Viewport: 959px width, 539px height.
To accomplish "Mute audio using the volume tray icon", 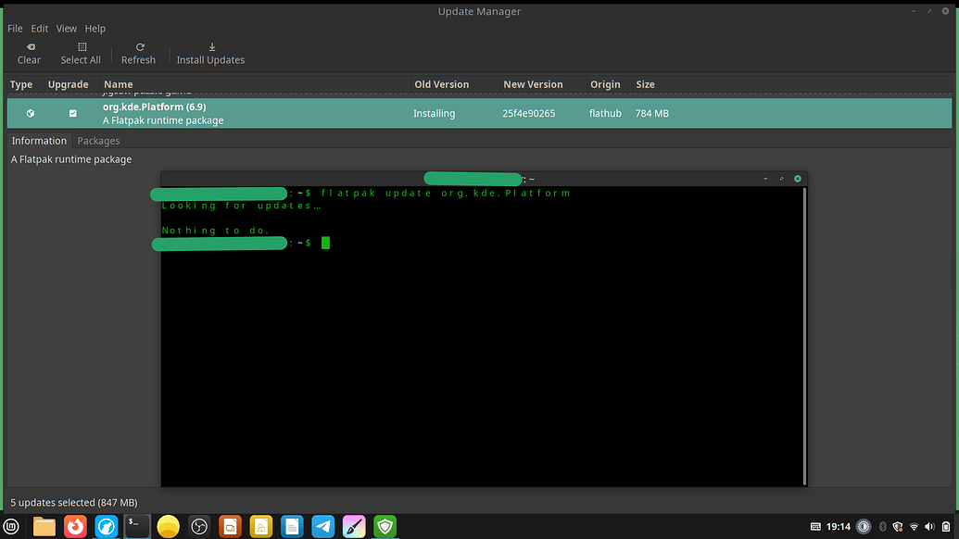I will coord(929,525).
